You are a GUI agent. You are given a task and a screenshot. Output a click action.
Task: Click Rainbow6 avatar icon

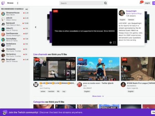pyautogui.click(x=3, y=24)
